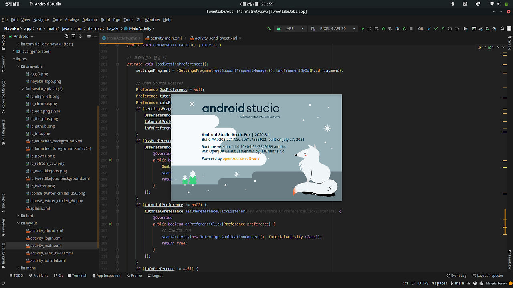Toggle the Project tool window stripe button
This screenshot has width=513, height=288.
(3, 42)
